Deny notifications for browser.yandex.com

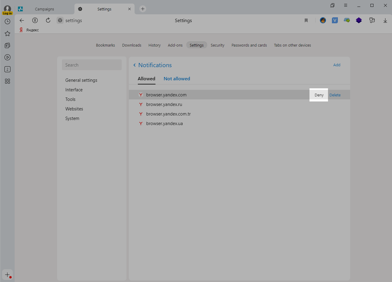(x=319, y=95)
